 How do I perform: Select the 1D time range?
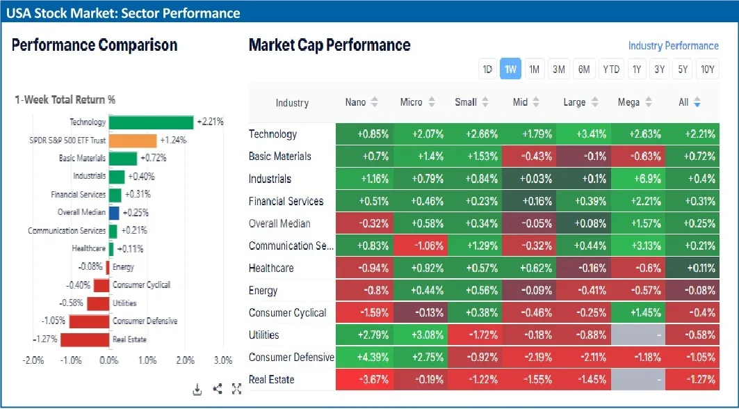tap(487, 69)
